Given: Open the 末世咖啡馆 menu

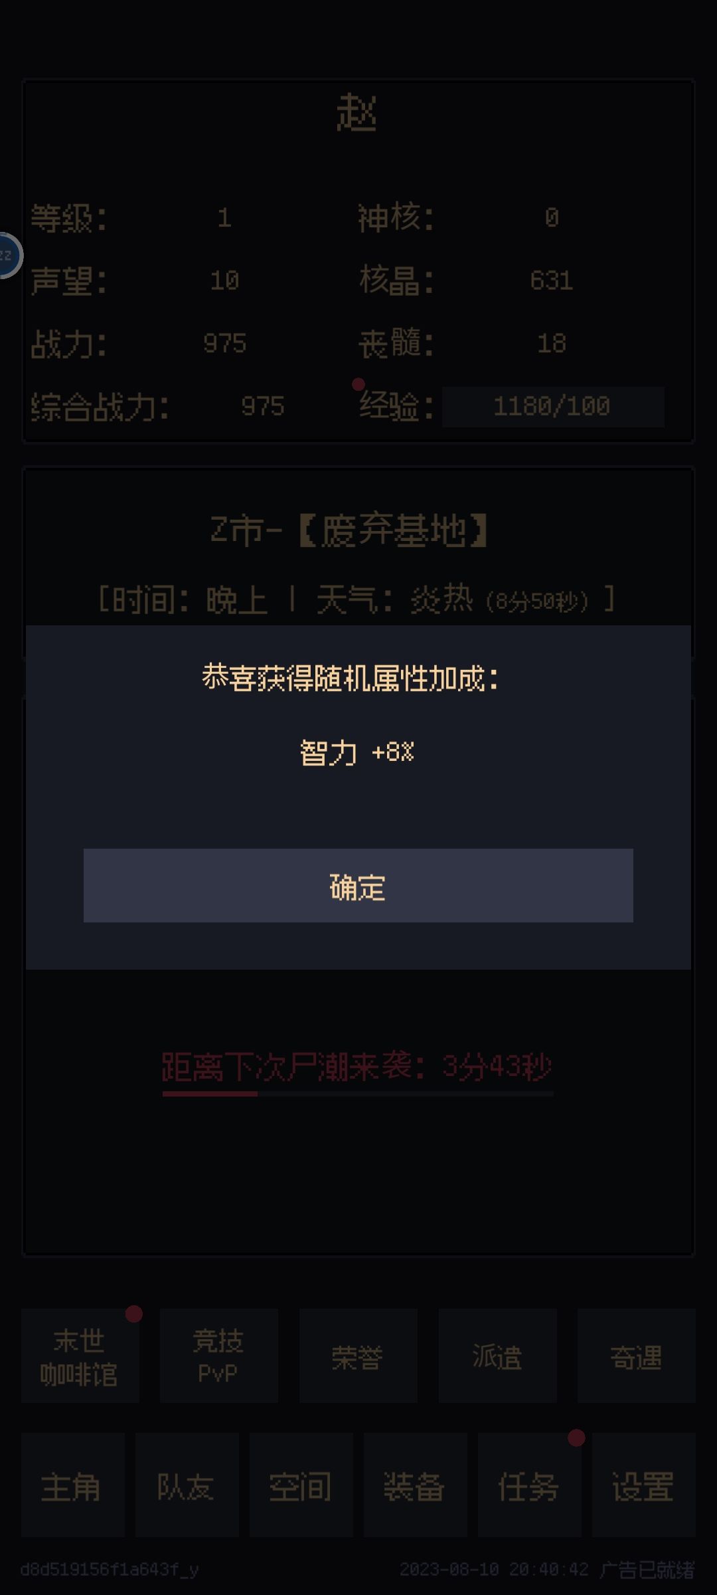Looking at the screenshot, I should (x=80, y=1356).
